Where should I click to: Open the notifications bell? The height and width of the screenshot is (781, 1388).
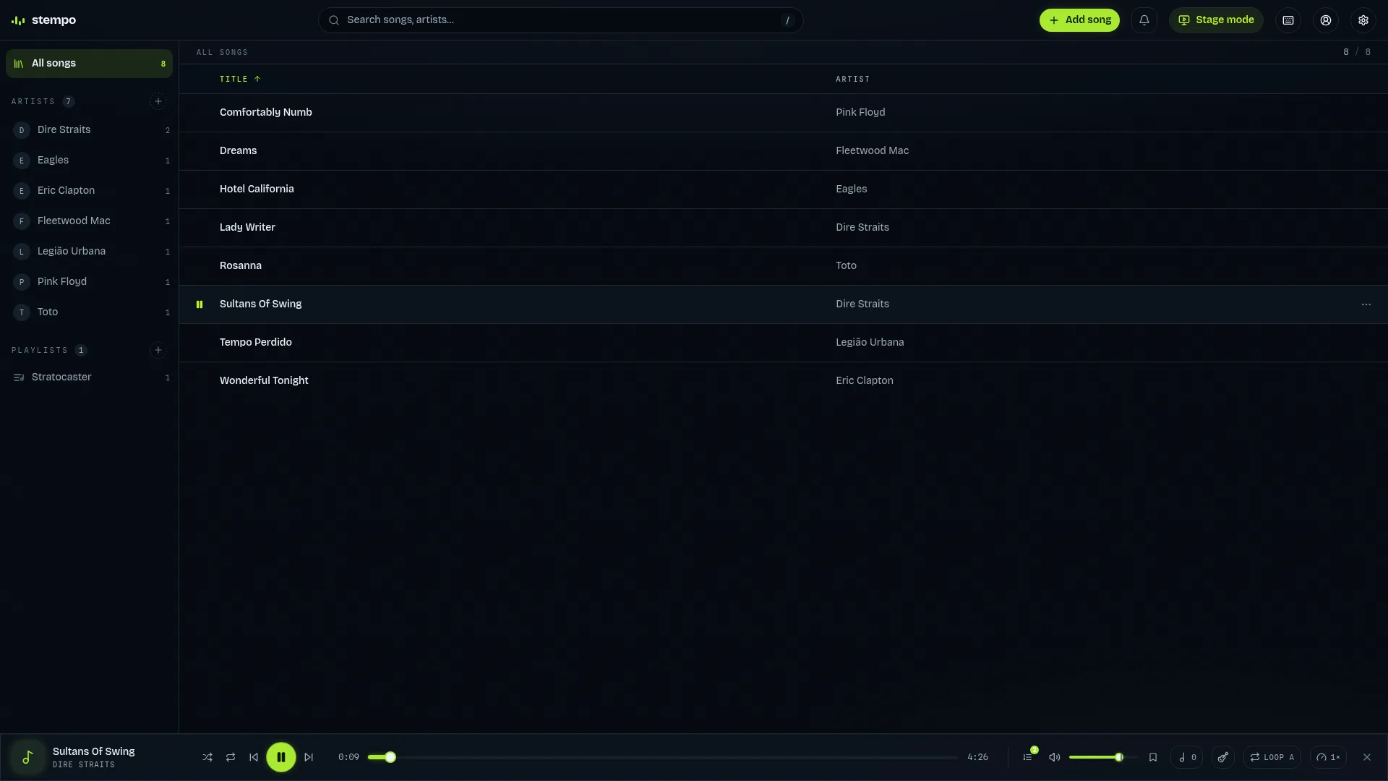click(x=1144, y=20)
